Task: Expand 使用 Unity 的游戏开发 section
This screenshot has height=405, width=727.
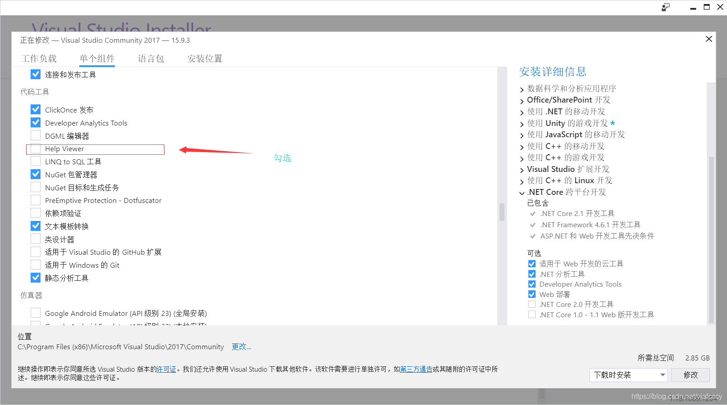Action: (522, 124)
